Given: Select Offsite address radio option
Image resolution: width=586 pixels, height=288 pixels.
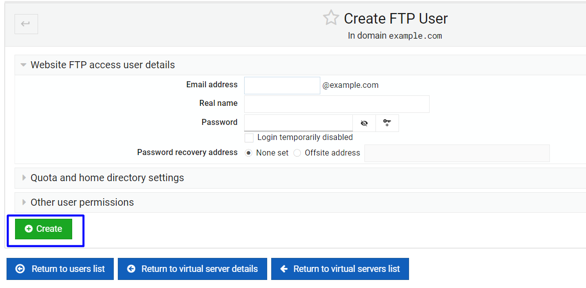Looking at the screenshot, I should tap(297, 153).
